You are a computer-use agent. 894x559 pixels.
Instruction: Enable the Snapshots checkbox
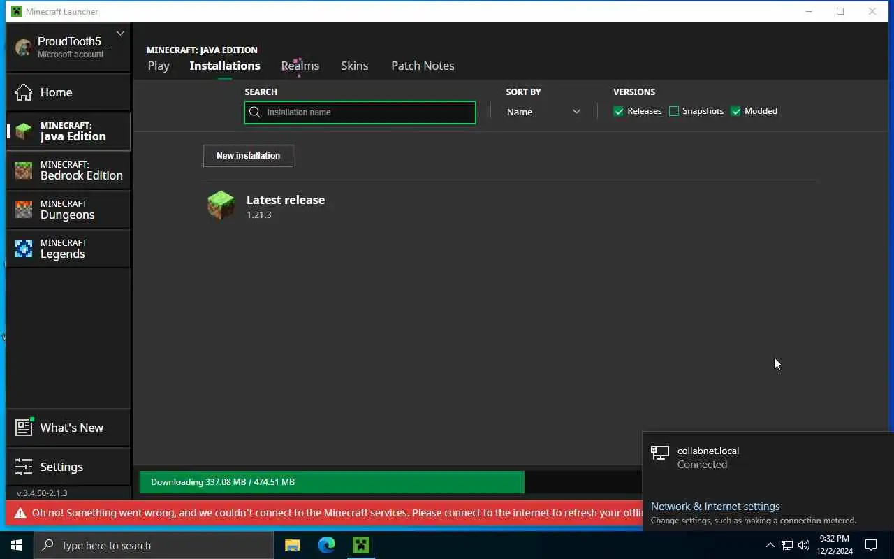coord(674,111)
